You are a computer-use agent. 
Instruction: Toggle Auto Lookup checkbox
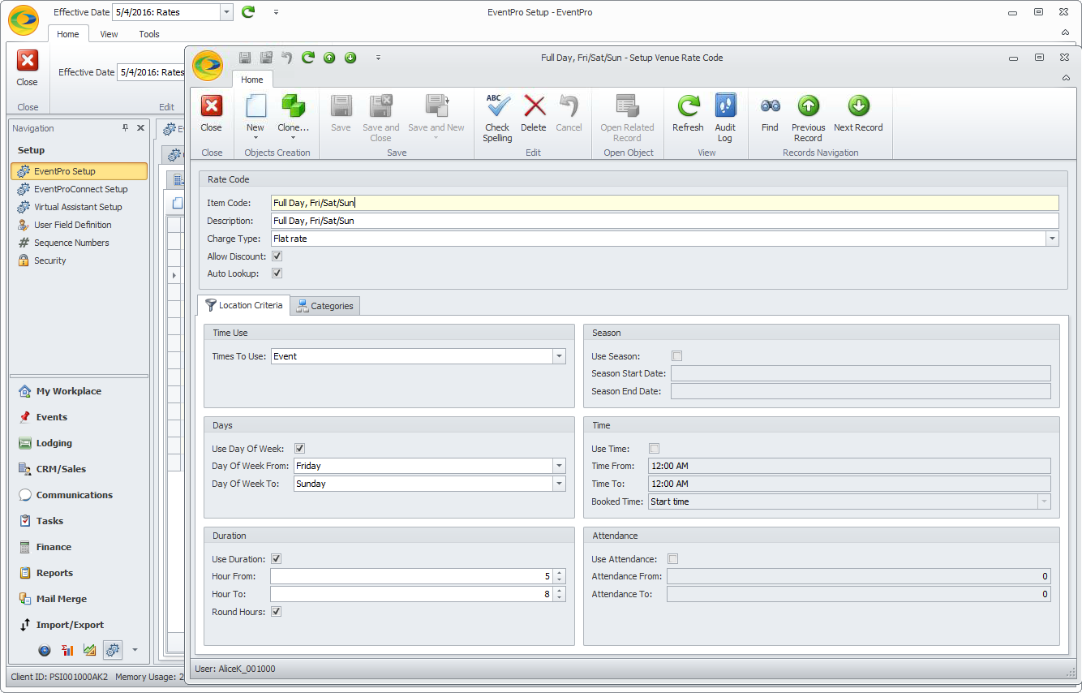click(277, 273)
